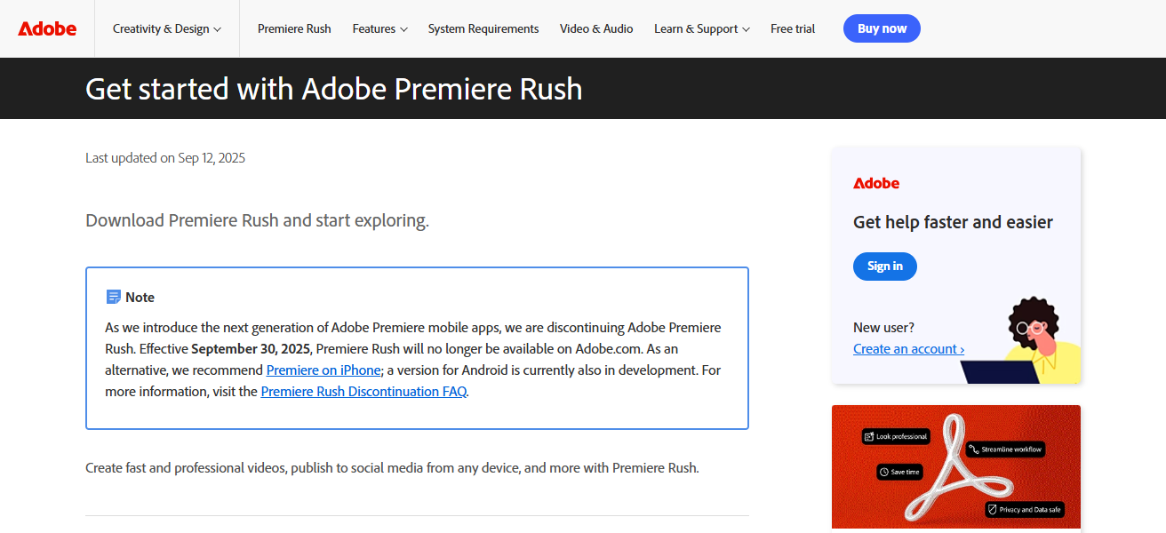Open the Video & Audio menu item

pos(596,28)
